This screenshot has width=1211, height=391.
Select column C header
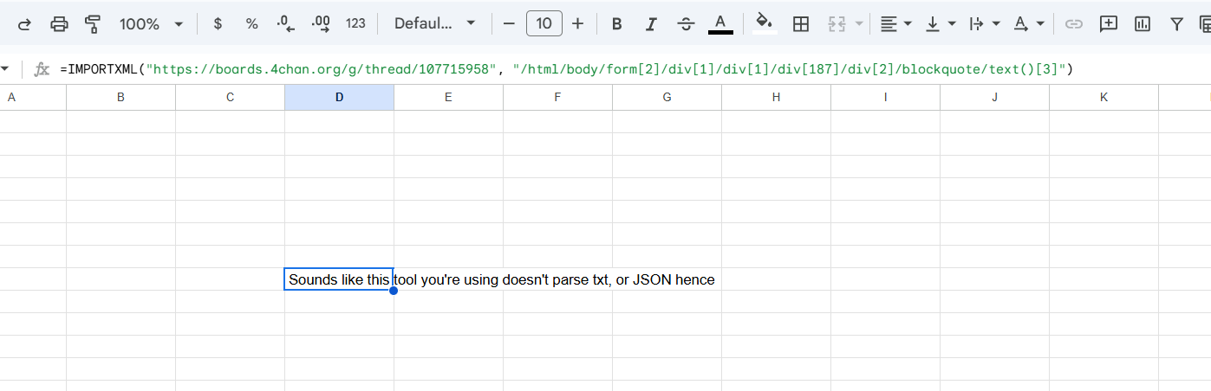230,98
